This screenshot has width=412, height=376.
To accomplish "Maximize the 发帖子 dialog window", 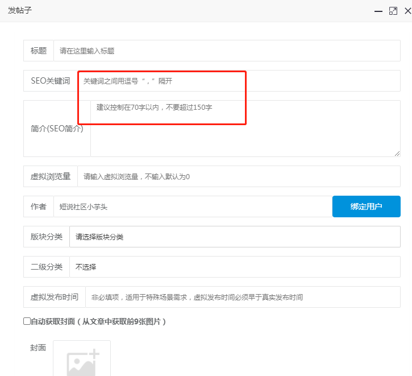I will tap(393, 11).
